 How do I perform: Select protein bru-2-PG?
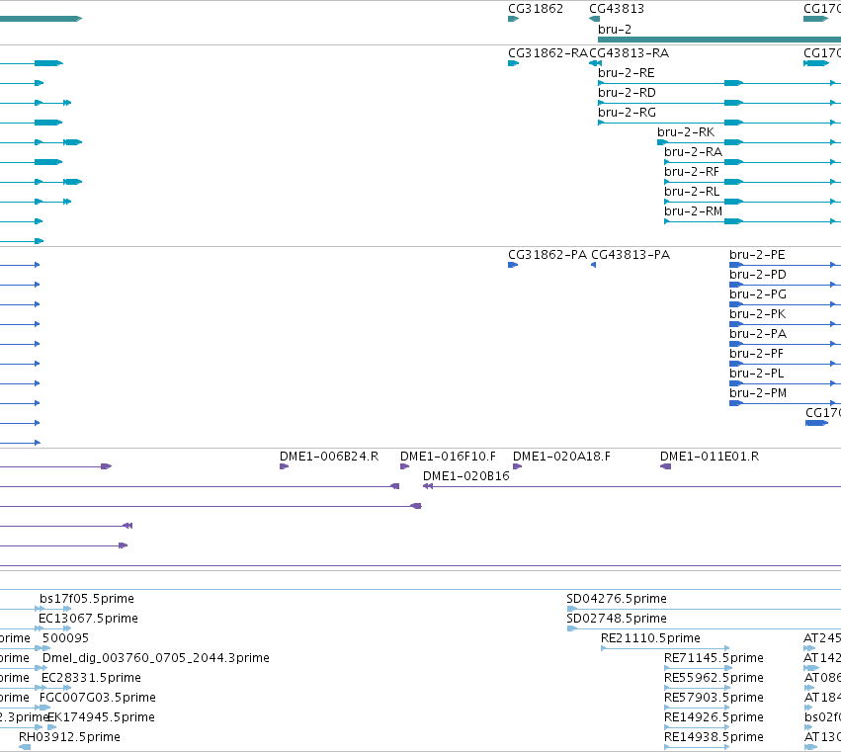(757, 294)
